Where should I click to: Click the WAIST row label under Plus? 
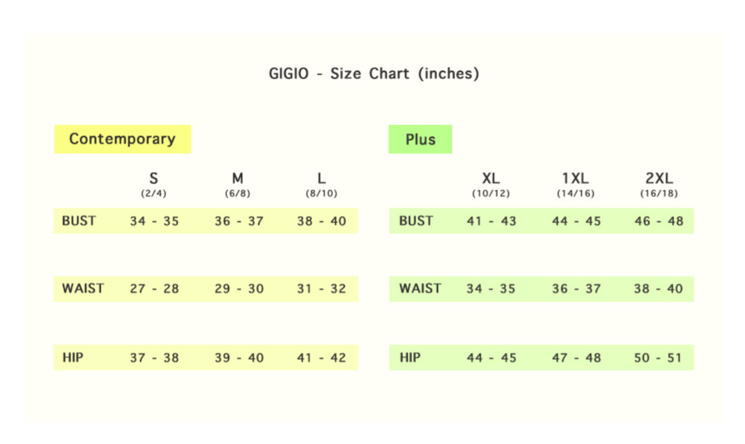tap(420, 288)
